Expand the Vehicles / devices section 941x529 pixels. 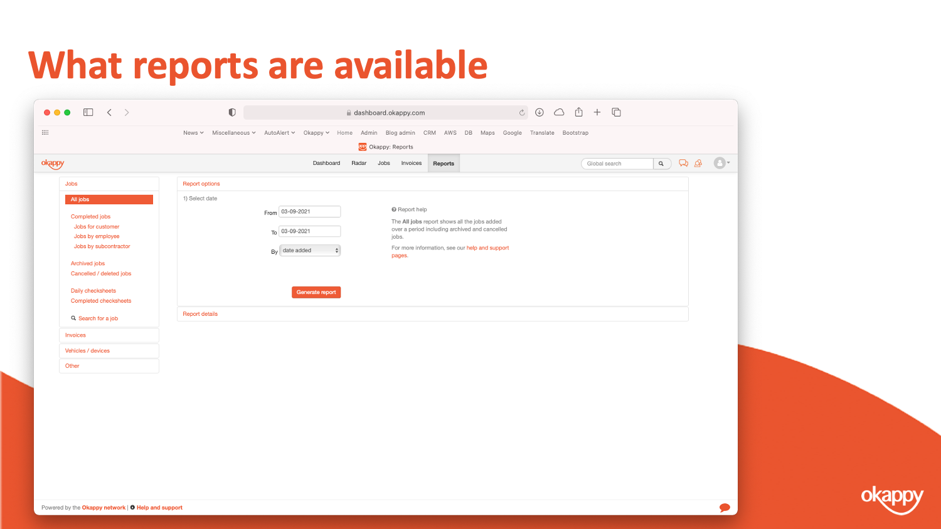[109, 351]
